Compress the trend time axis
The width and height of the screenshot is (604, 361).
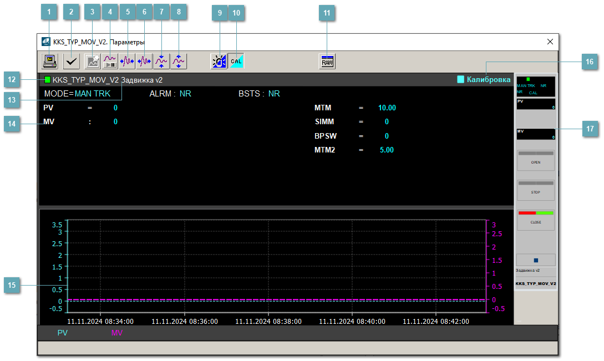[x=127, y=61]
